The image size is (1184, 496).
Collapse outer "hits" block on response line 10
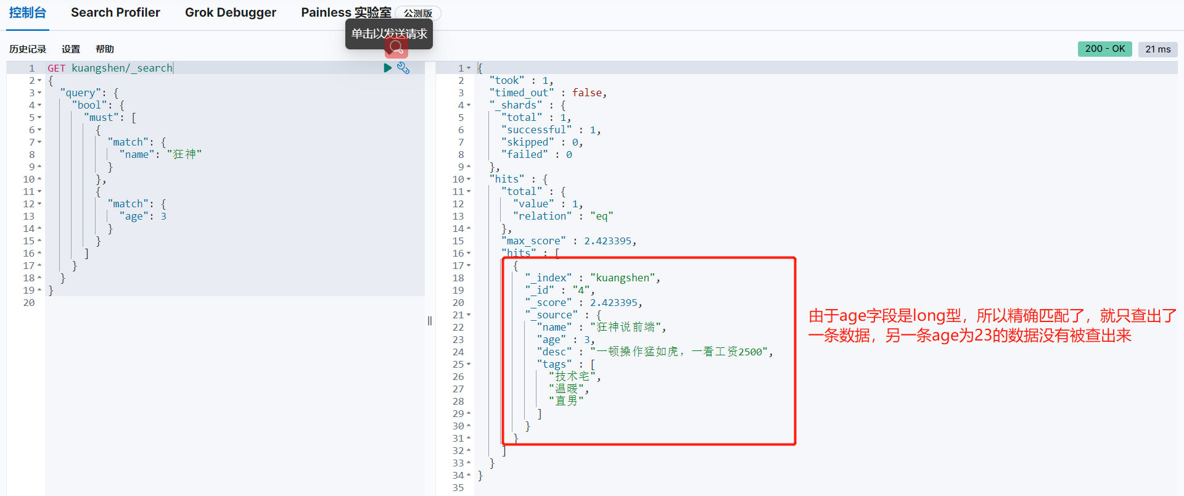pyautogui.click(x=469, y=179)
